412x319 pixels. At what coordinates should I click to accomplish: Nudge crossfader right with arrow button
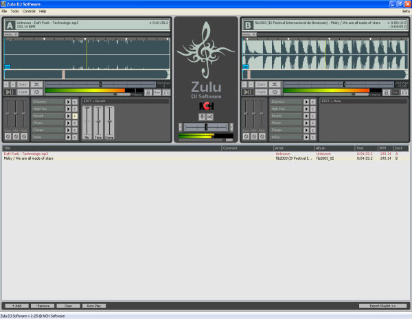coord(231,128)
